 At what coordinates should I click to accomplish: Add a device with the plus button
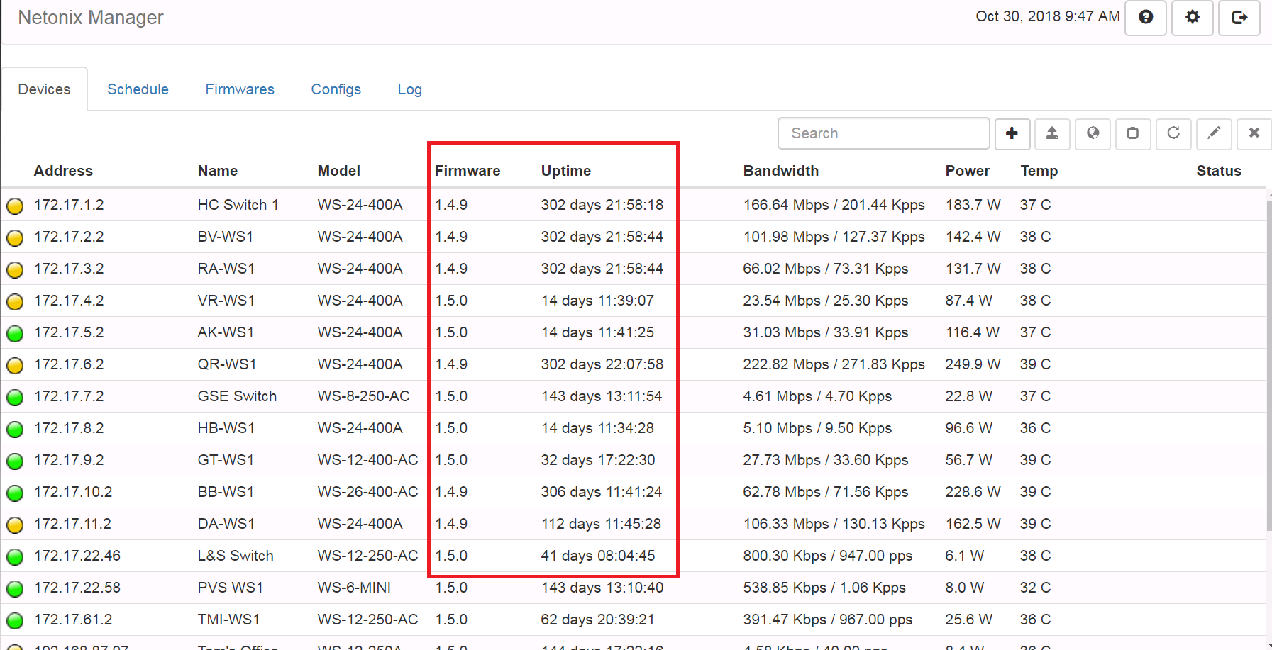coord(1012,133)
